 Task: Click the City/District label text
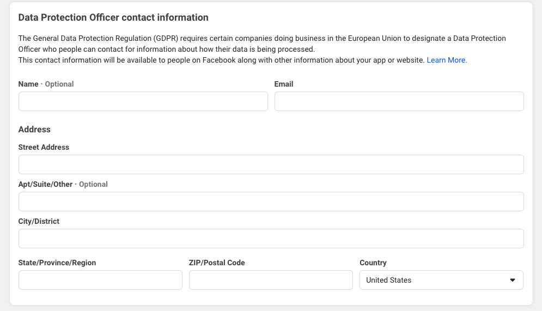[x=39, y=221]
